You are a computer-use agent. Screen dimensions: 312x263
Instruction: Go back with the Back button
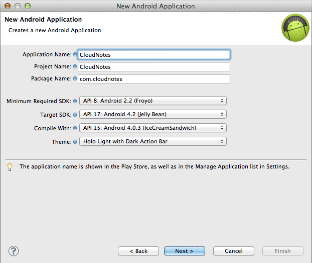point(138,251)
